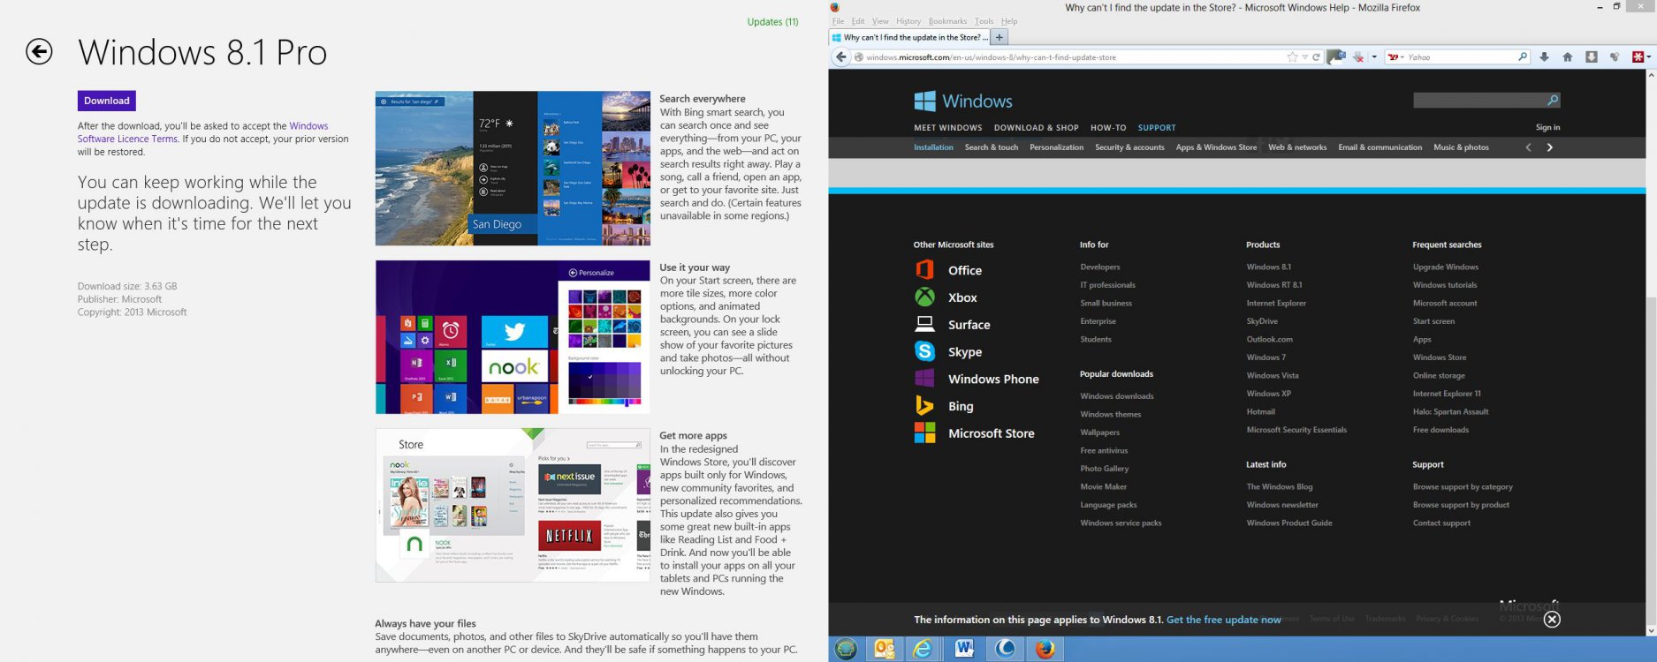View the Search everywhere San Diego screenshot
This screenshot has height=662, width=1657.
pyautogui.click(x=513, y=168)
